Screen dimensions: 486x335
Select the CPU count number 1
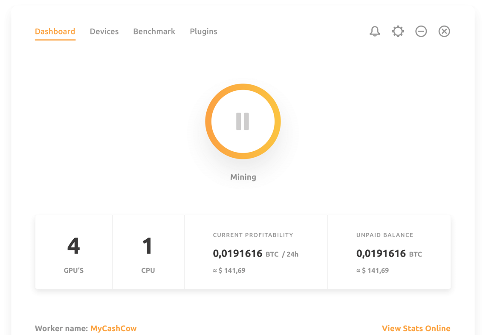pos(148,246)
